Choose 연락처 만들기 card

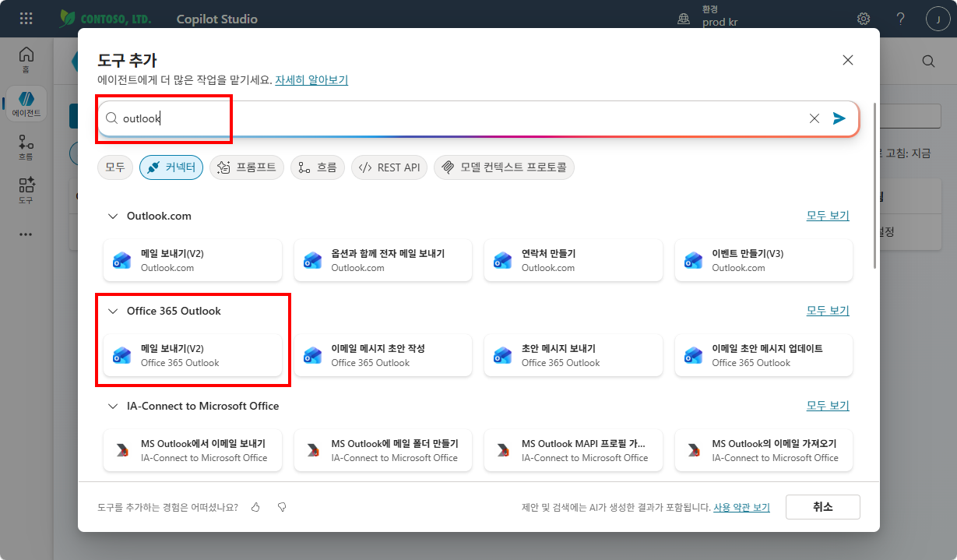[573, 260]
